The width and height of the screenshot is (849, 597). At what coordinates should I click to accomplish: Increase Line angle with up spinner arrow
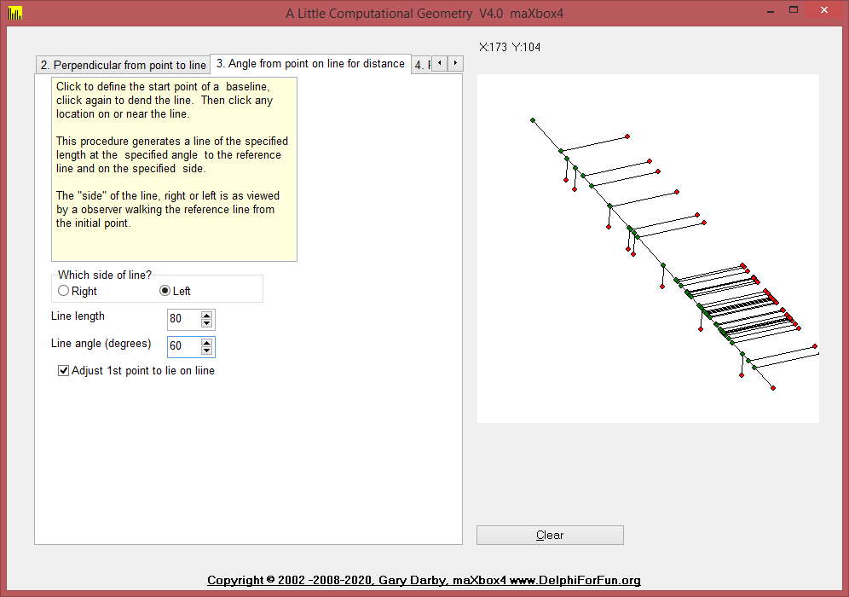(x=206, y=343)
